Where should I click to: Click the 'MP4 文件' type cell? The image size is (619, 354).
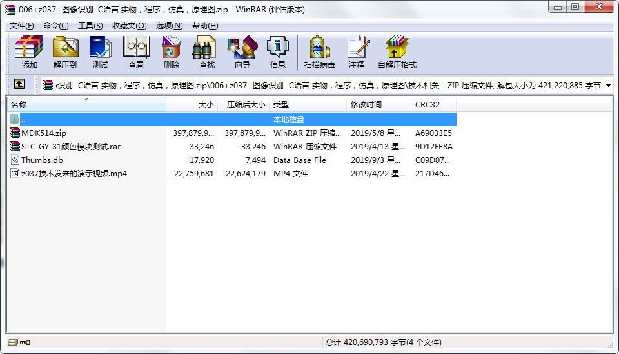291,173
